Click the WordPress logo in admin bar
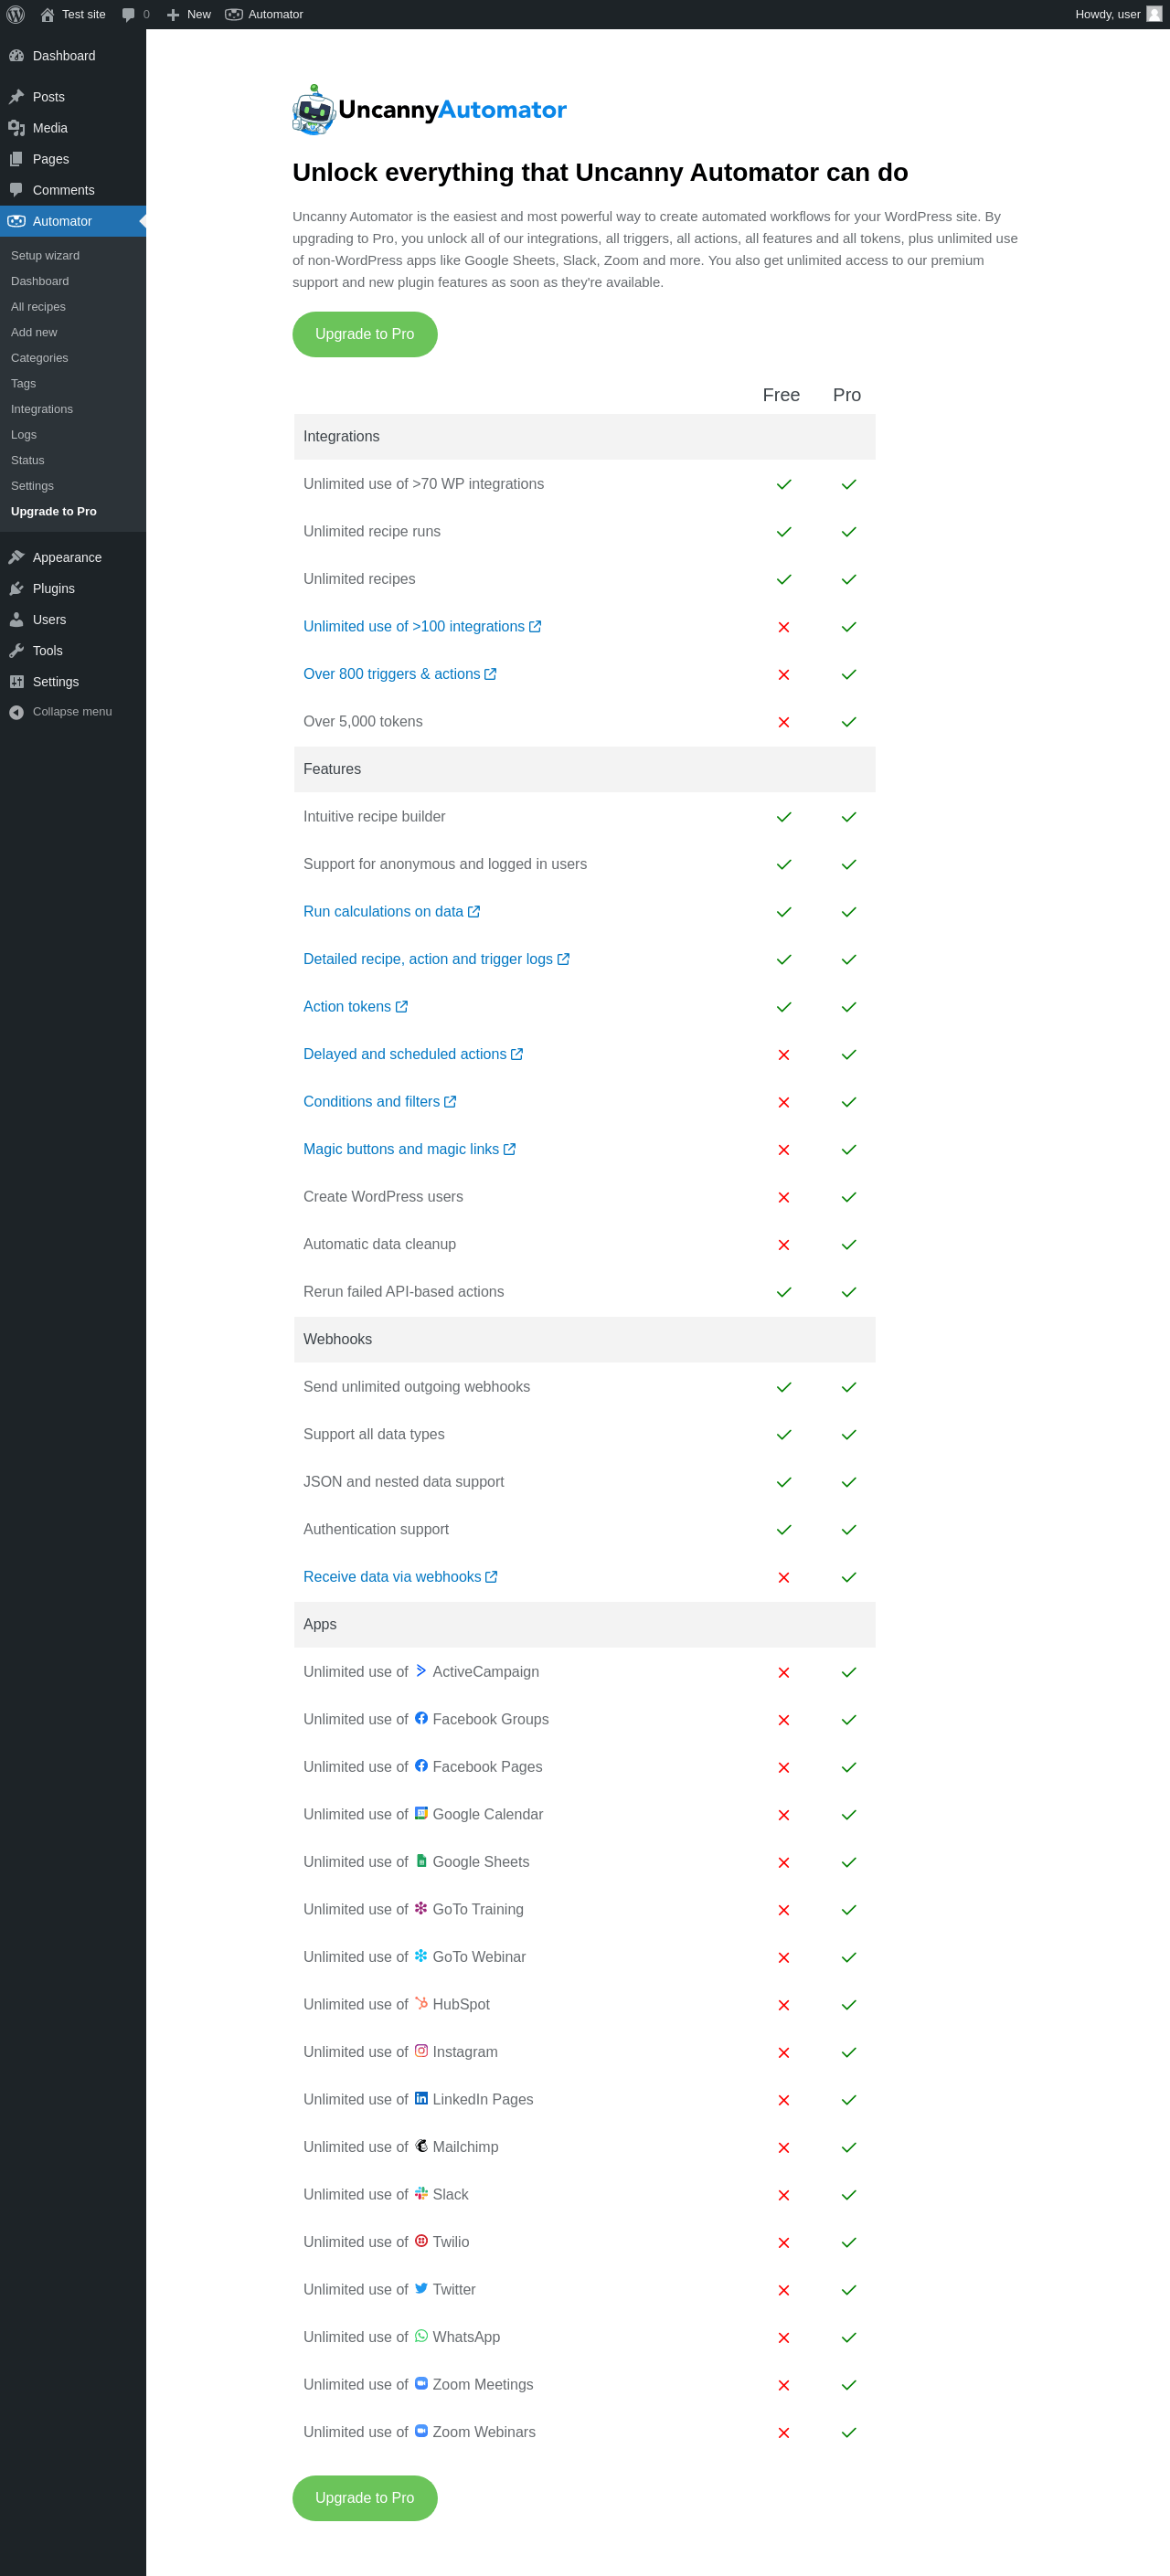 pyautogui.click(x=15, y=14)
